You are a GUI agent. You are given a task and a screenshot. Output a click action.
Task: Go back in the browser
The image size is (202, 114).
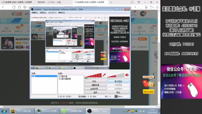pyautogui.click(x=3, y=7)
